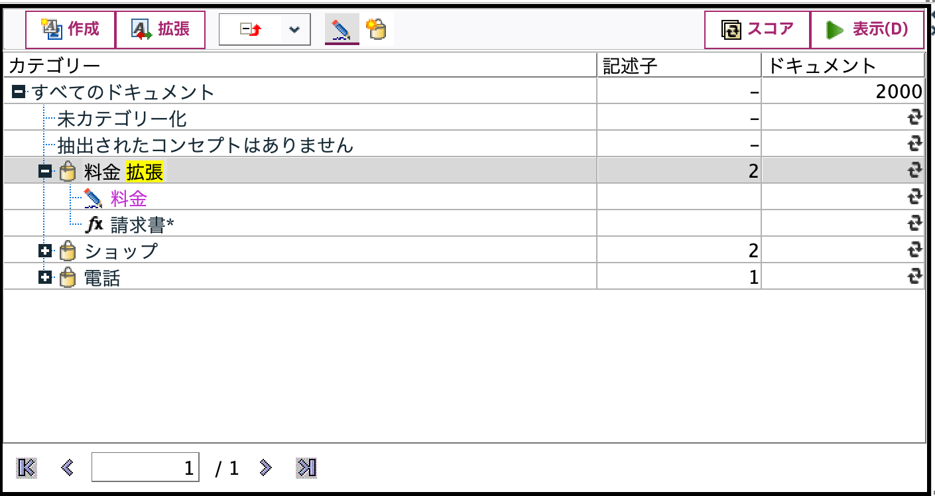Click the refresh icon on the ショップ row
This screenshot has width=935, height=496.
(914, 250)
